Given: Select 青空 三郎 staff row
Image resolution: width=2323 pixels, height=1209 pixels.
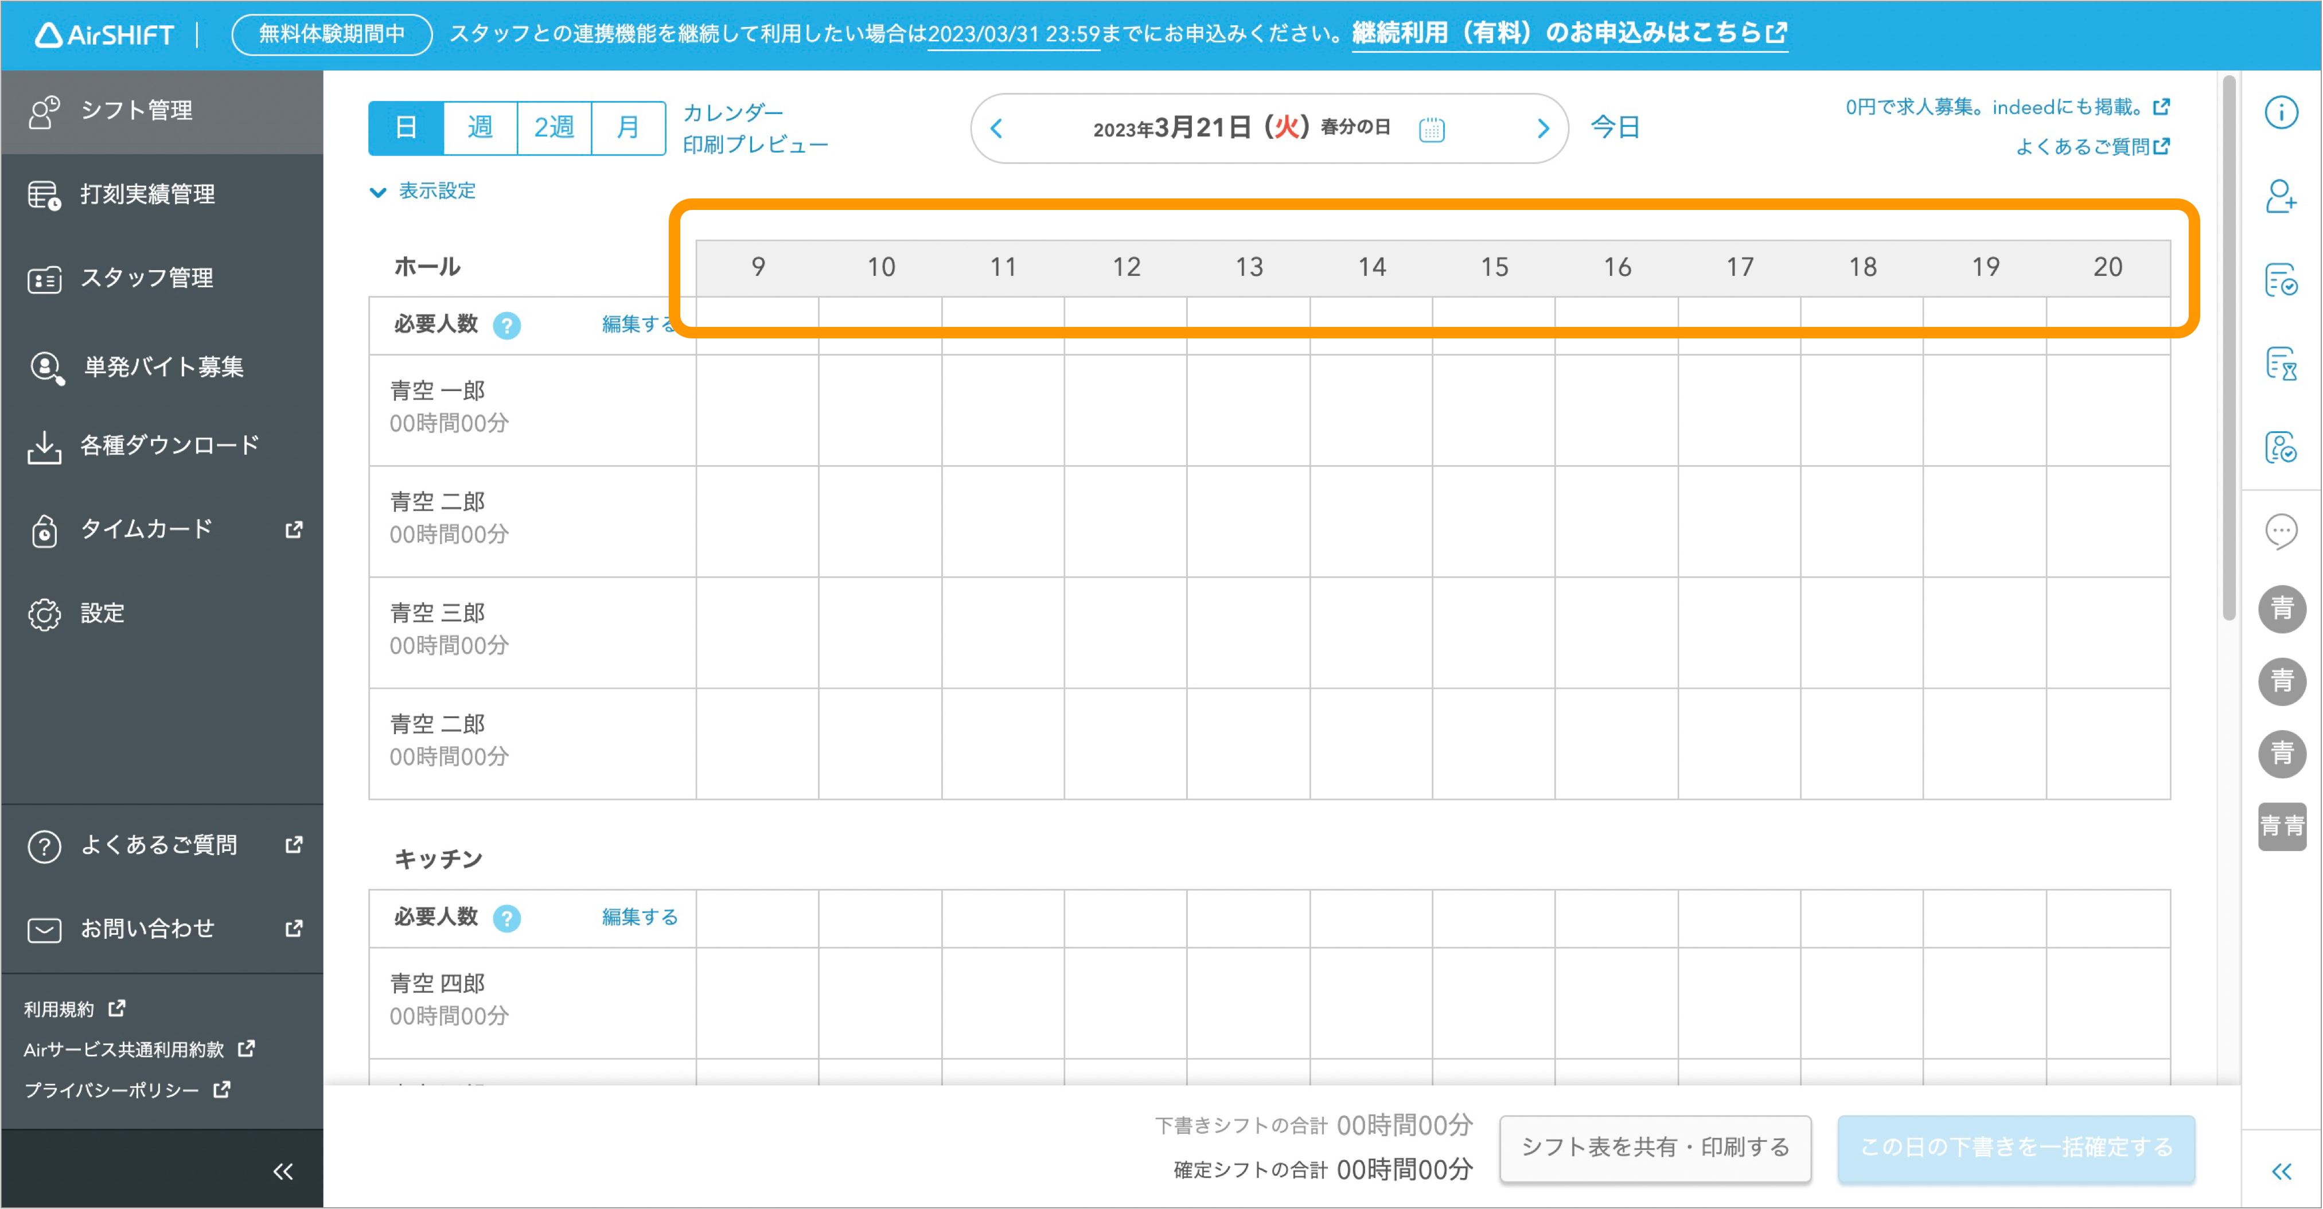Looking at the screenshot, I should point(532,633).
